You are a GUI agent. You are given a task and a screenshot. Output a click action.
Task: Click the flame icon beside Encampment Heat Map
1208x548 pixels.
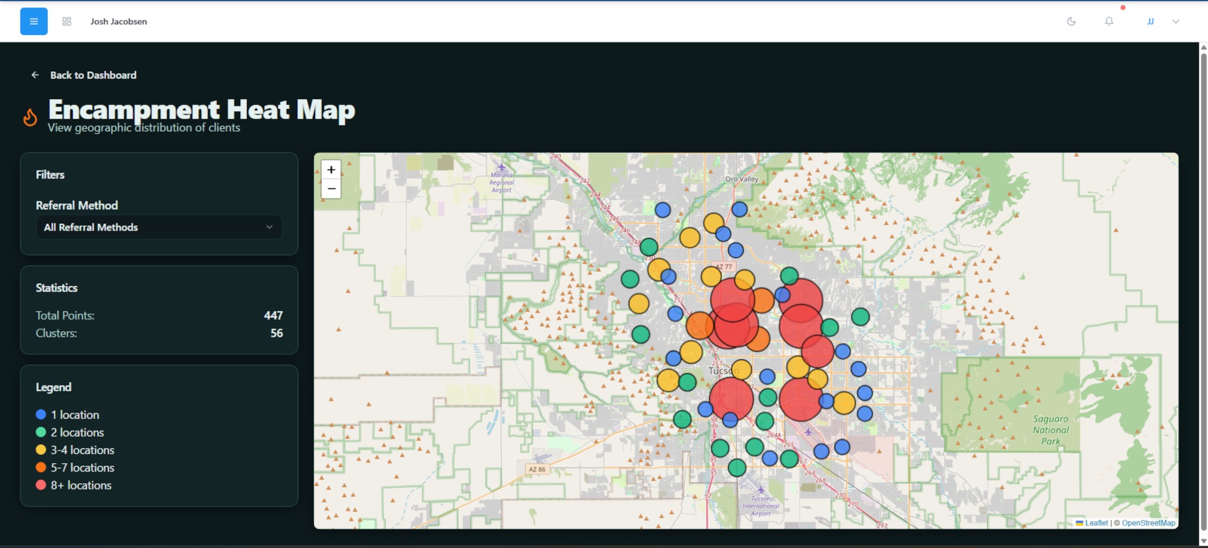30,117
